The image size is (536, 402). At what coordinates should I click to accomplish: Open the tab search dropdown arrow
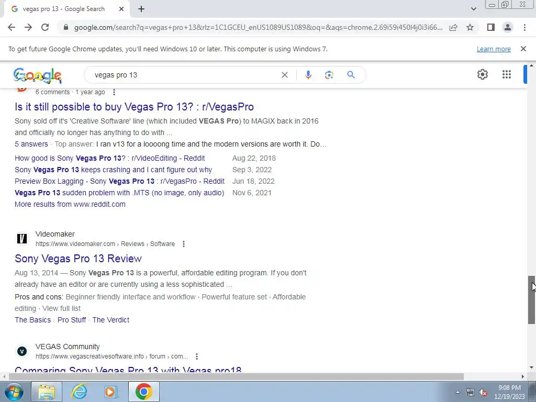[473, 9]
